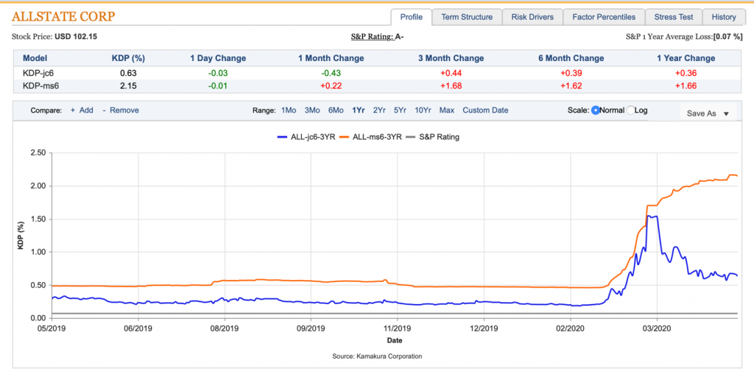Click the 03/2020 date axis label
The height and width of the screenshot is (369, 754).
(x=658, y=328)
